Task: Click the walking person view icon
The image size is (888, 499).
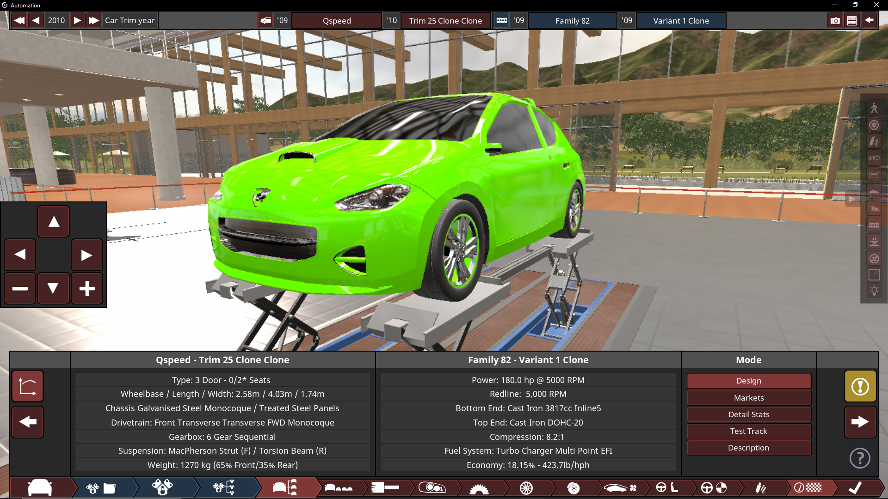Action: pyautogui.click(x=874, y=108)
